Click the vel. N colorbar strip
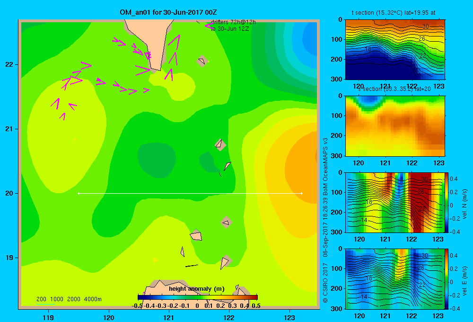This screenshot has width=473, height=322. [x=447, y=202]
